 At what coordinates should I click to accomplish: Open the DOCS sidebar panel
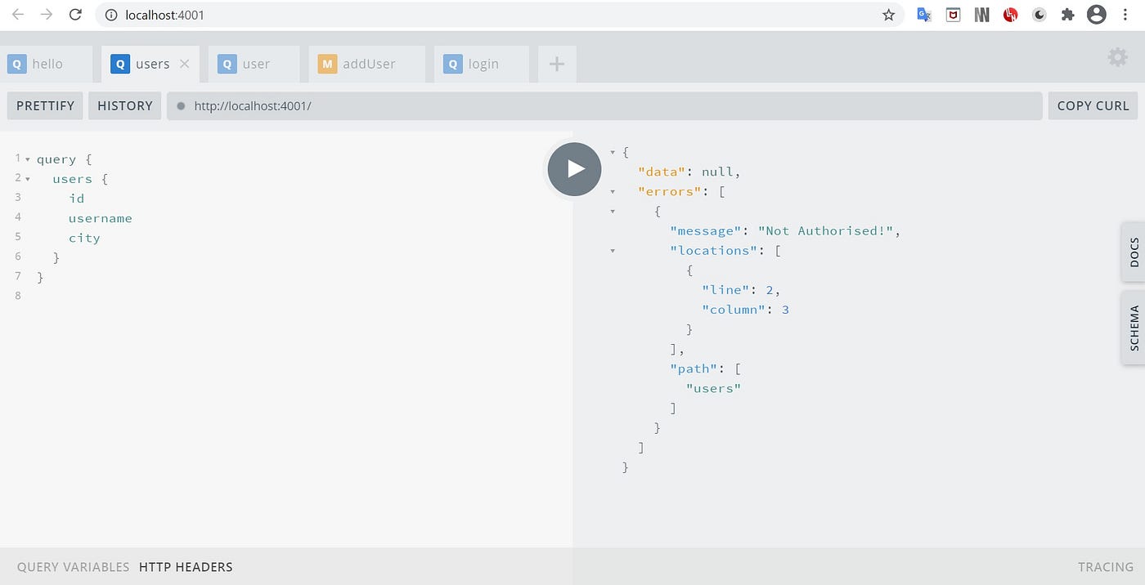1134,252
